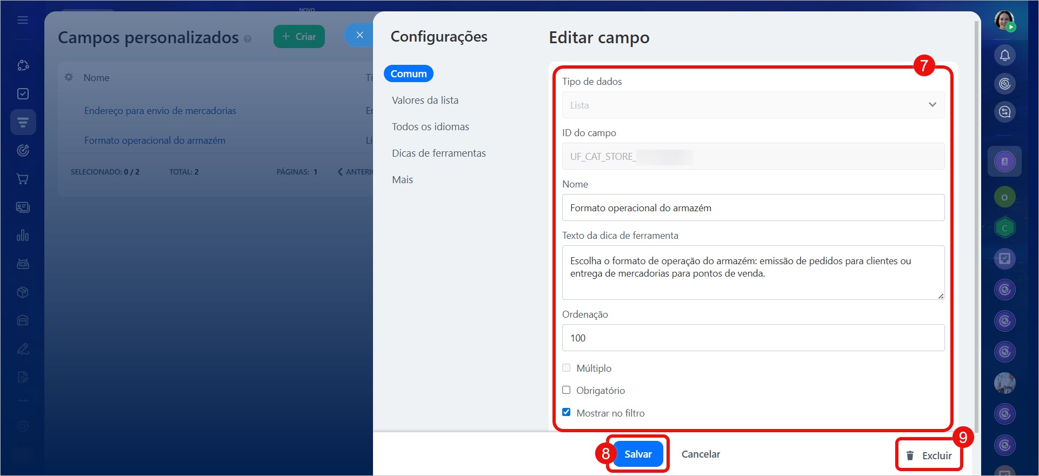Click the Salvar button
1039x476 pixels.
638,454
